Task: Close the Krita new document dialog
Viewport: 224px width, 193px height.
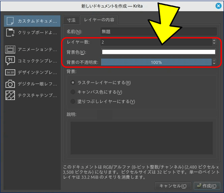Action: pyautogui.click(x=219, y=6)
